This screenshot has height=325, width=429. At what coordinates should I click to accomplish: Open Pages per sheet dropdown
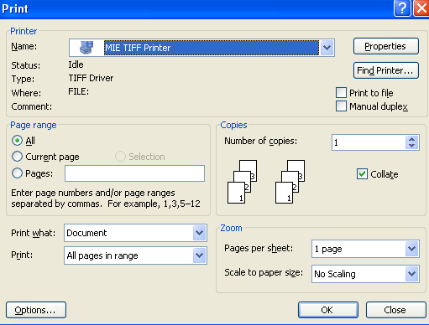pos(411,249)
